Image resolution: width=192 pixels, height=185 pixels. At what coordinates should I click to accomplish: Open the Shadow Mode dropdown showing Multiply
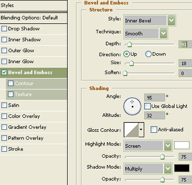[x=148, y=168]
